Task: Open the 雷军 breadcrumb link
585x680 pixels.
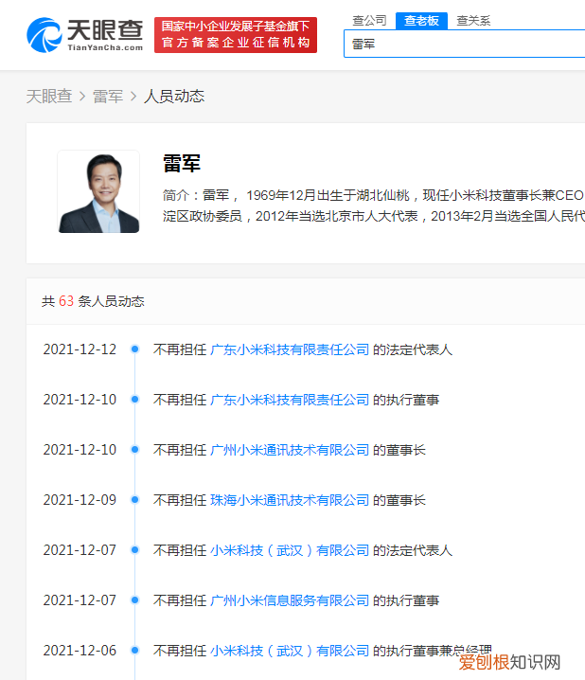Action: coord(108,97)
